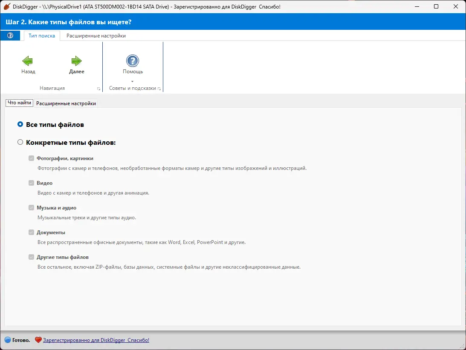Switch to the Тип поиска ribbon tab
This screenshot has width=466, height=350.
pyautogui.click(x=42, y=36)
